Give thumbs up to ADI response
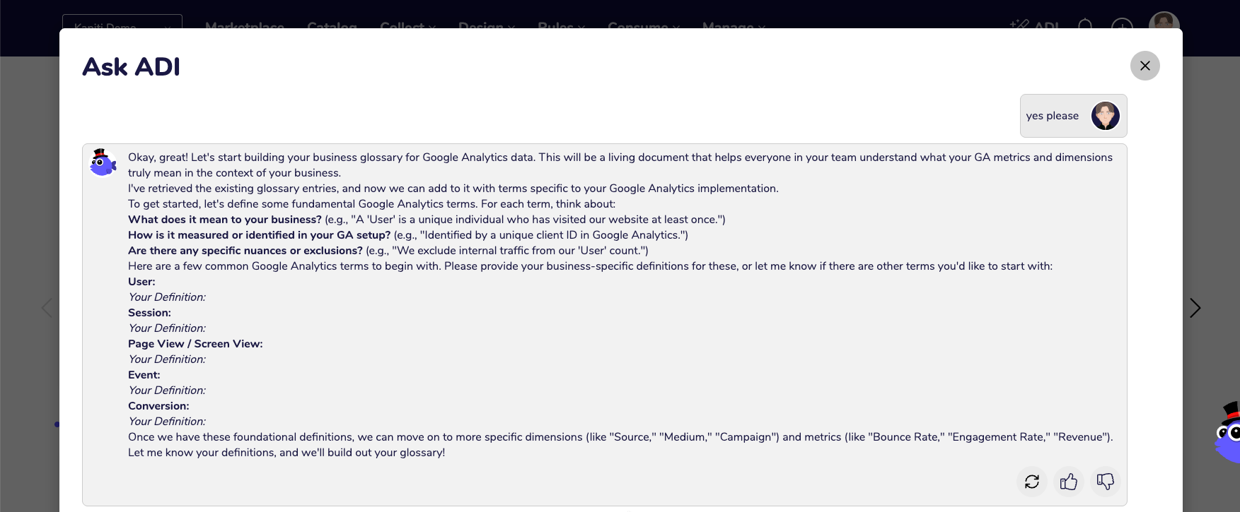Viewport: 1240px width, 512px height. point(1069,482)
